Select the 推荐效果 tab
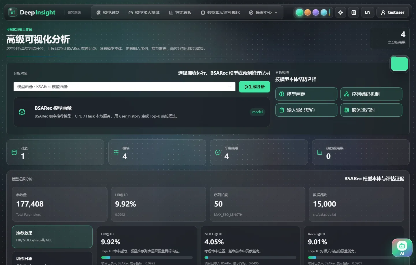Screen dimensions: 416x265 tap(52, 237)
